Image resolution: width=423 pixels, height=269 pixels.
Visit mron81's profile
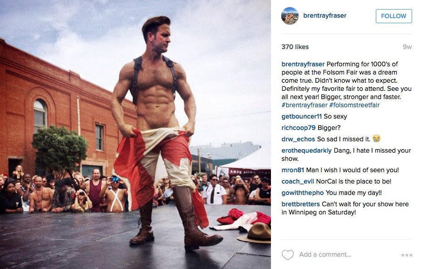click(293, 170)
